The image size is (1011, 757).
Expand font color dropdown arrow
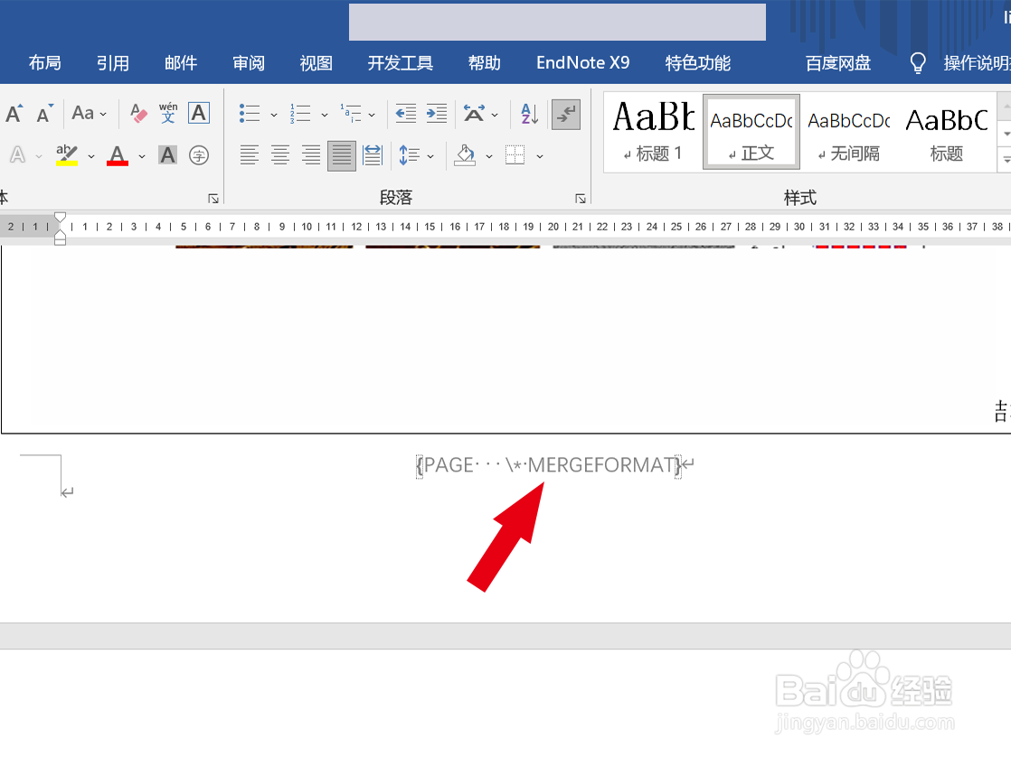pos(142,156)
